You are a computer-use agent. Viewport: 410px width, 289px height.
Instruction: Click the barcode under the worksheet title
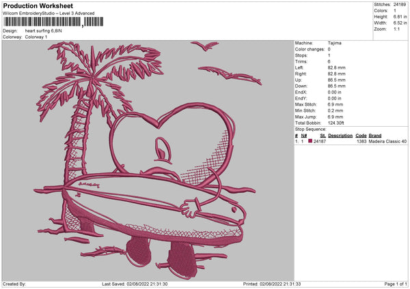(43, 22)
